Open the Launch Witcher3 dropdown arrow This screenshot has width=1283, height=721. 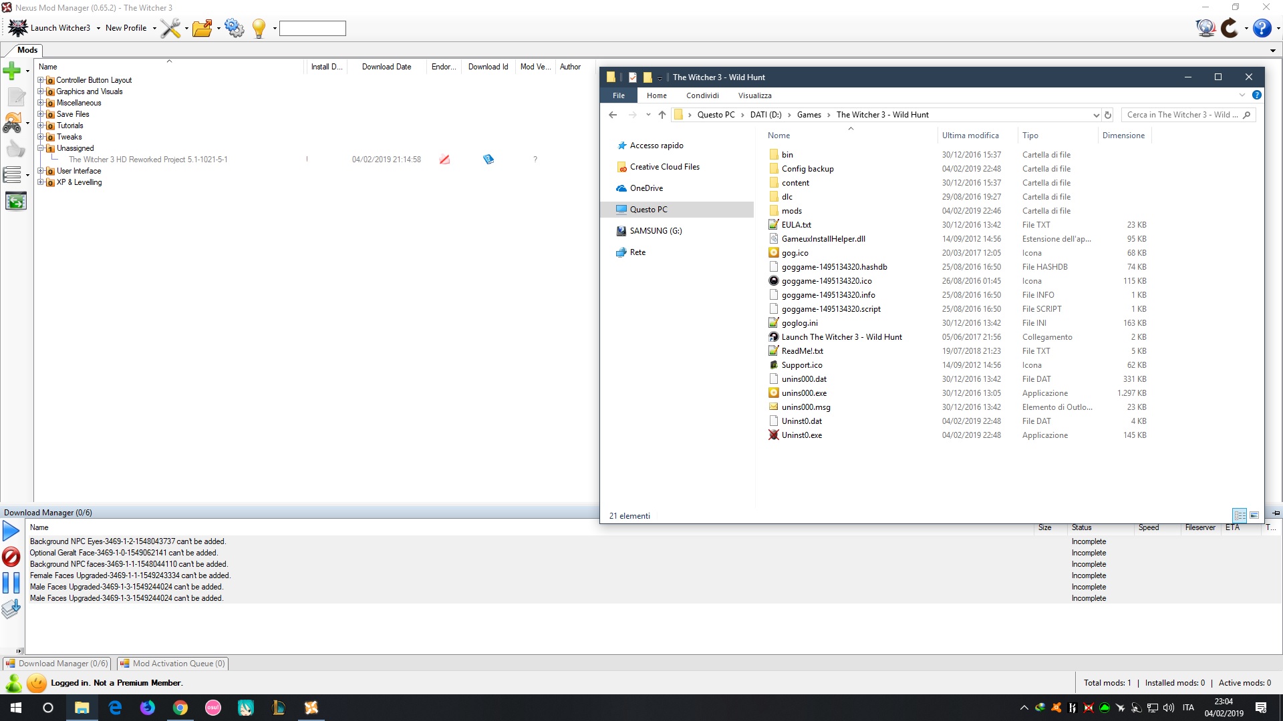click(x=98, y=29)
